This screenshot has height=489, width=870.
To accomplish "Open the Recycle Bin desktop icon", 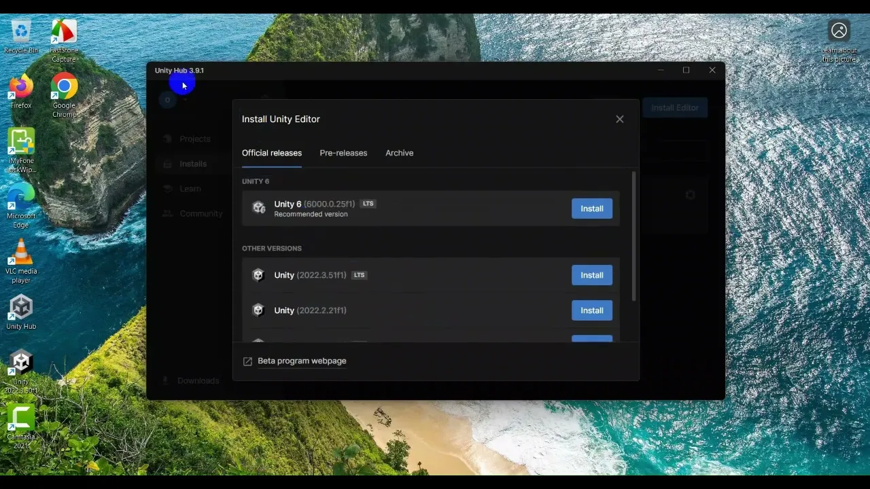I will (x=21, y=36).
